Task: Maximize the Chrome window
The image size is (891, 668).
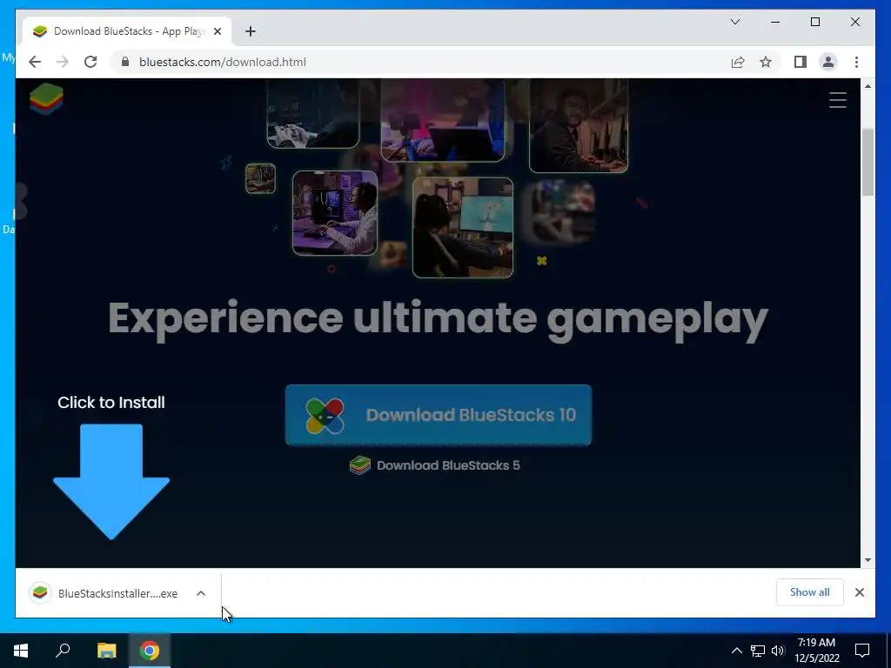Action: tap(814, 22)
